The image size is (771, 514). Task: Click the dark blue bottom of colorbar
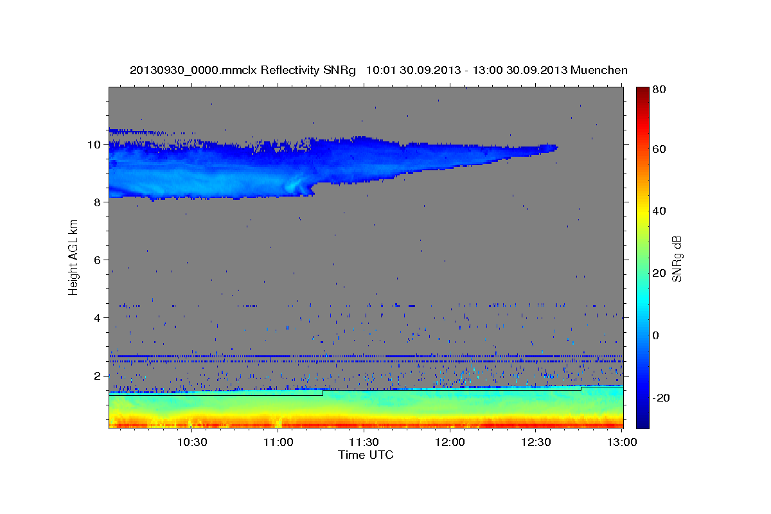click(x=642, y=421)
